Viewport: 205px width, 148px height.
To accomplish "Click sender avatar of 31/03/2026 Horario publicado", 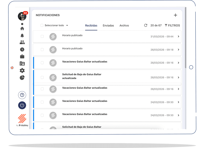I will pos(53,37).
